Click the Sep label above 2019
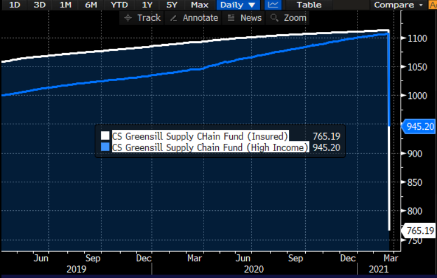437x278 pixels. pos(93,258)
